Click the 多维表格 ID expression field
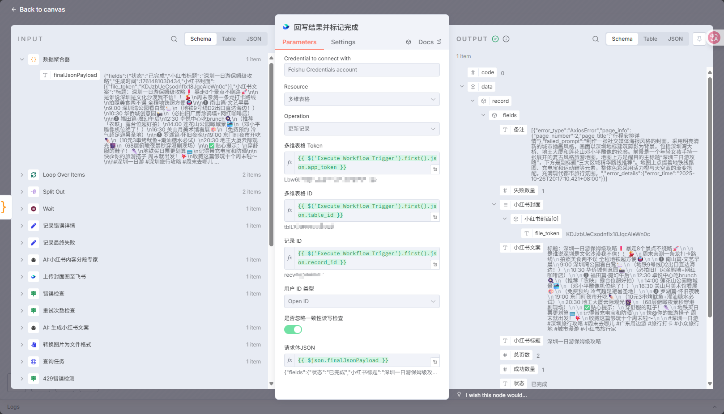This screenshot has width=724, height=414. click(362, 211)
